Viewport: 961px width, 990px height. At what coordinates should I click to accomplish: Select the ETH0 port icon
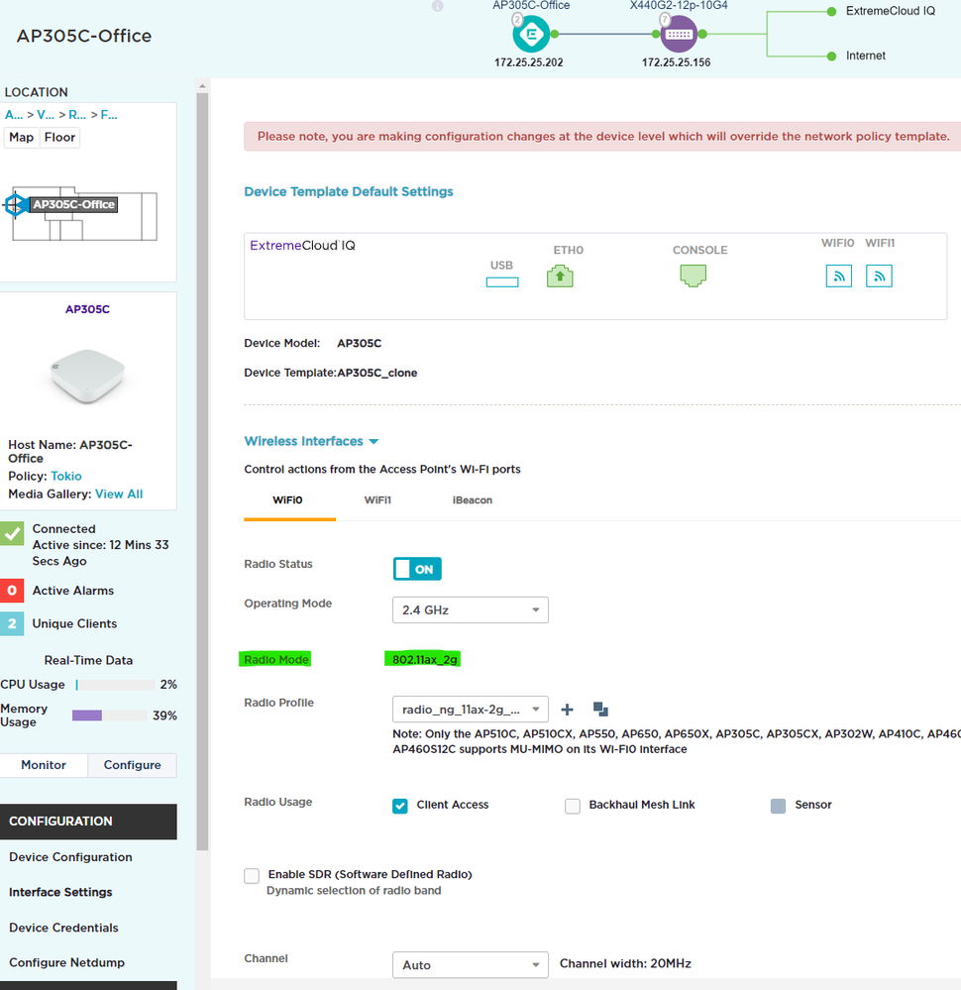[560, 276]
